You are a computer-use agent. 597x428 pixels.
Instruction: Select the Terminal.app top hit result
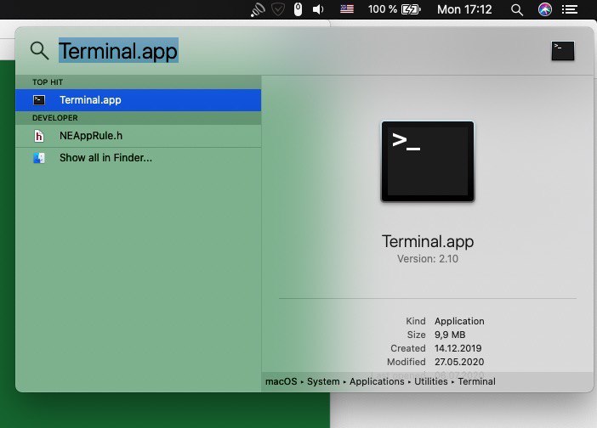pos(139,100)
